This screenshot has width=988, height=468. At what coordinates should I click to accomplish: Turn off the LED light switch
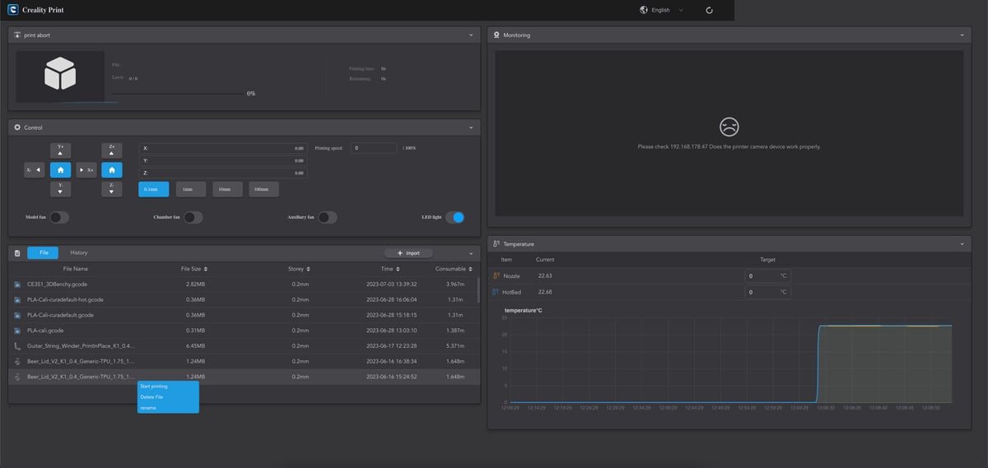coord(455,217)
